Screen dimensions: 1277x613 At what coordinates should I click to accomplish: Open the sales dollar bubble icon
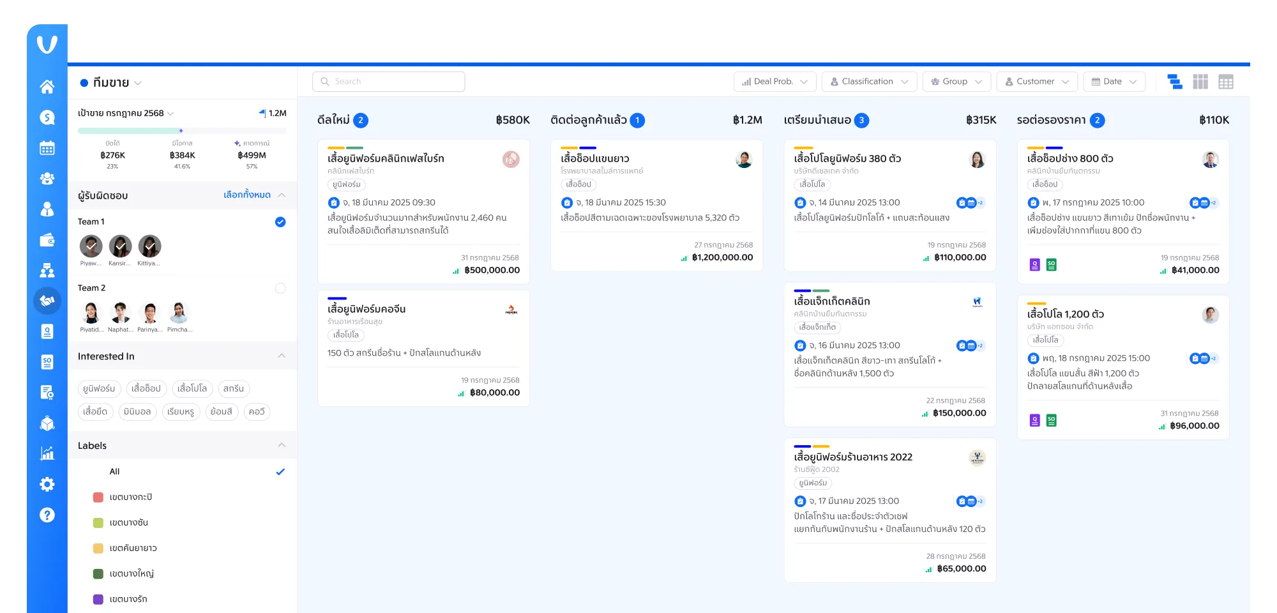pyautogui.click(x=47, y=117)
